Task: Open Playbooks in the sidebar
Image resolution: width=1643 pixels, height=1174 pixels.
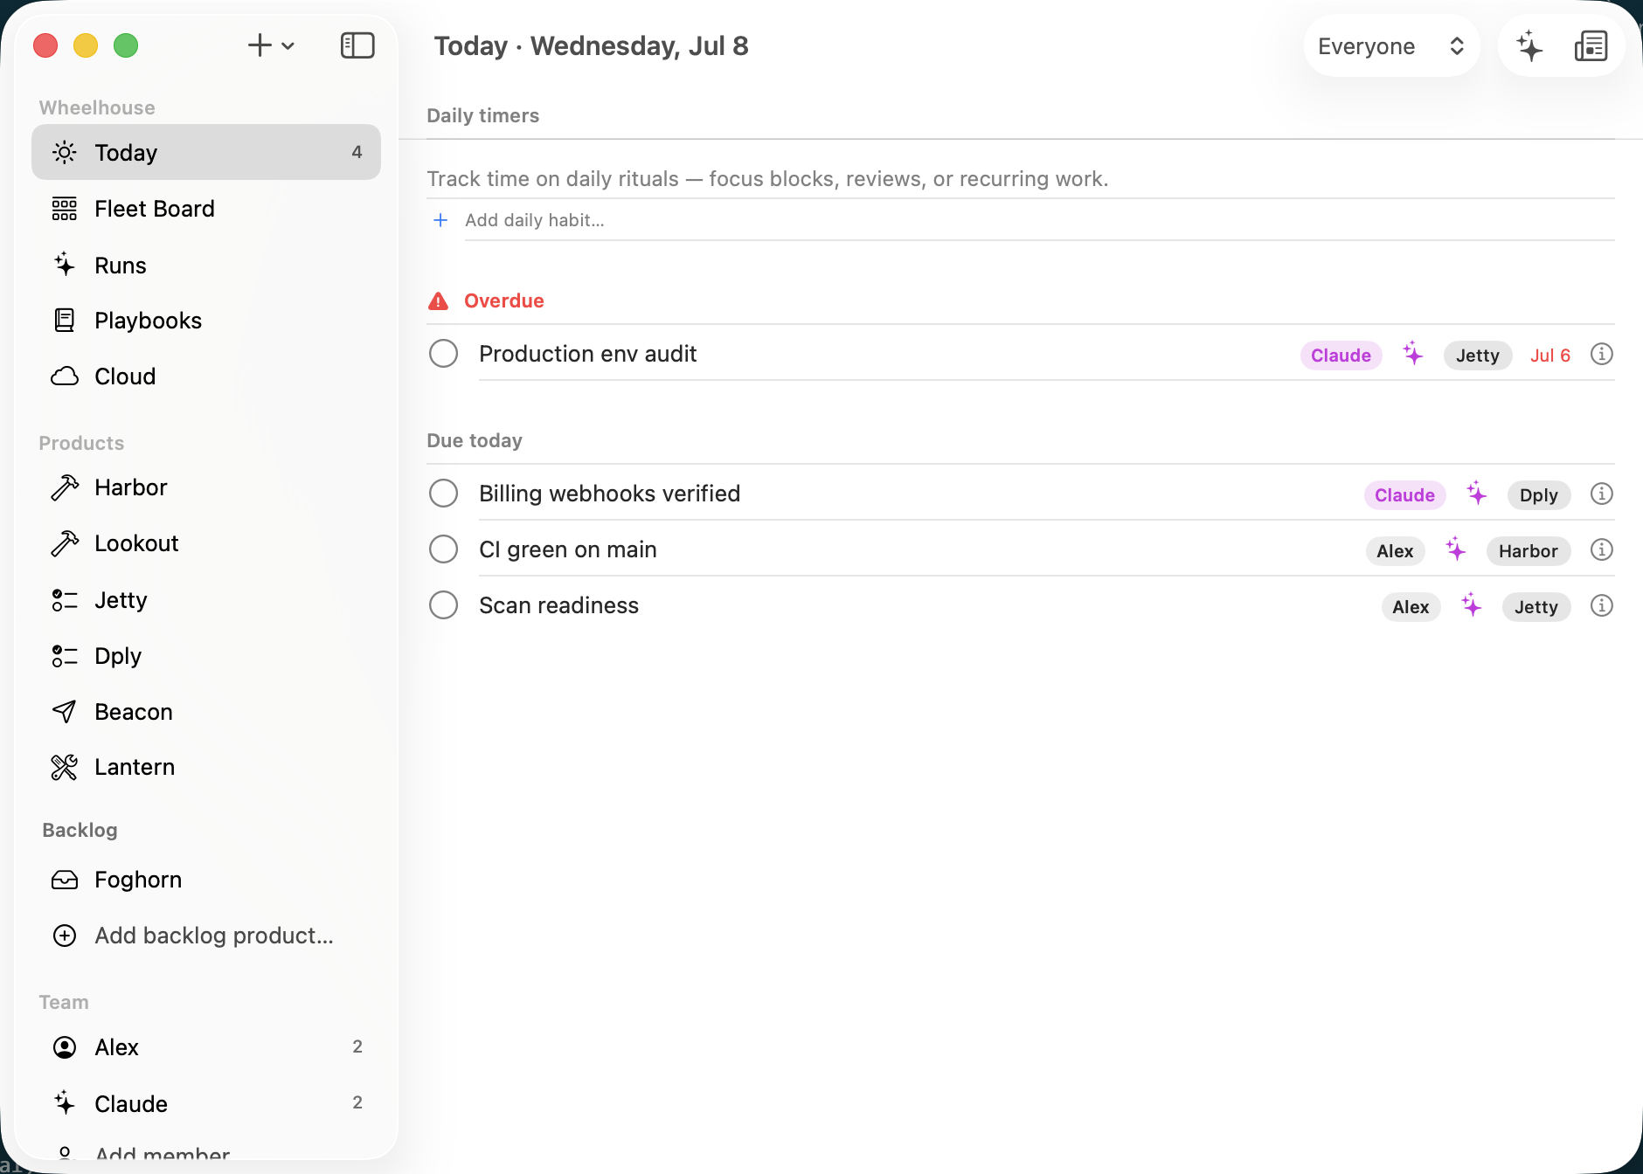Action: pos(206,321)
